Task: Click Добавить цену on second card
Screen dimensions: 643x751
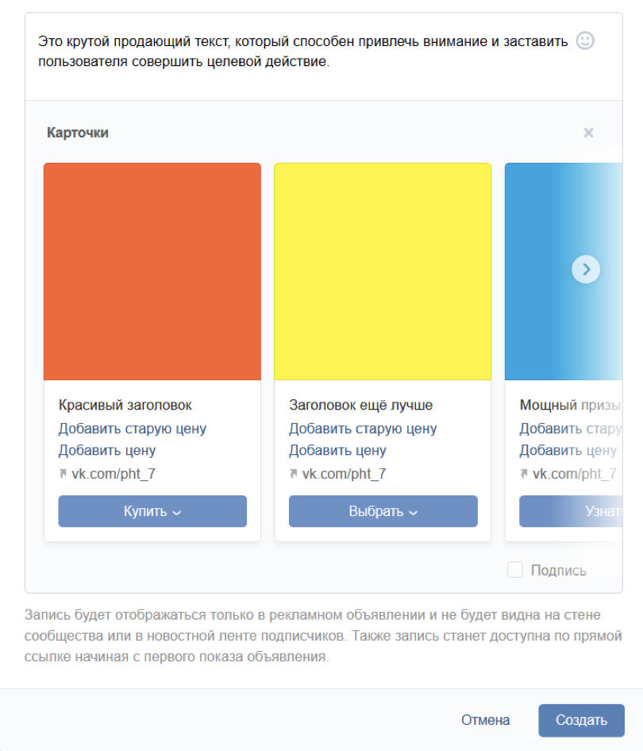Action: (x=337, y=450)
